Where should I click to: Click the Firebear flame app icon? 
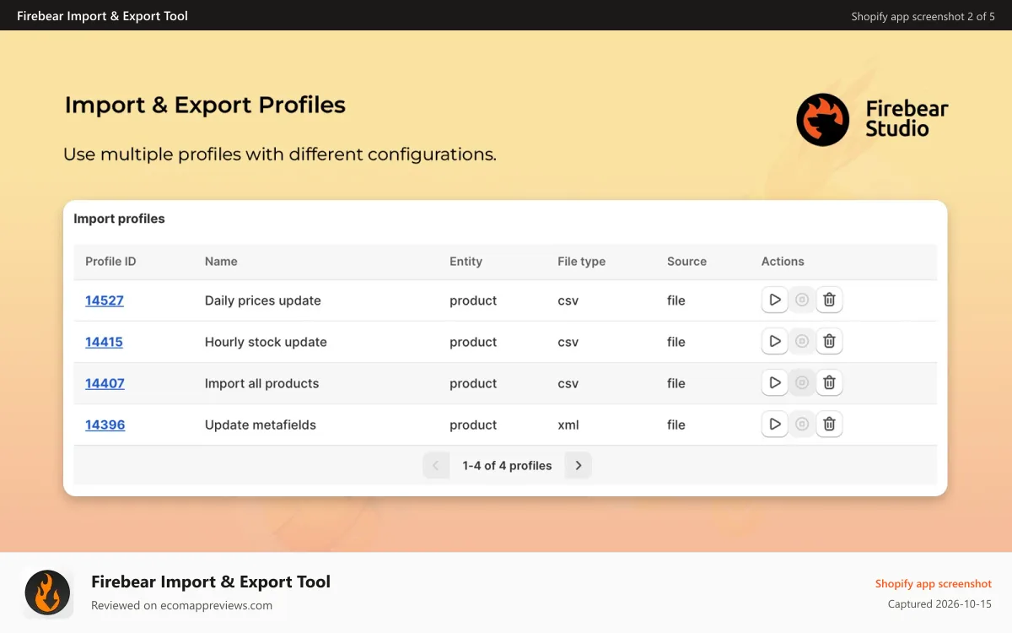click(47, 592)
